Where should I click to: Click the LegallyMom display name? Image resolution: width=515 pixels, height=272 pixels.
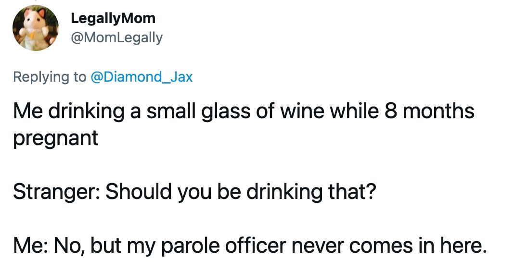113,18
